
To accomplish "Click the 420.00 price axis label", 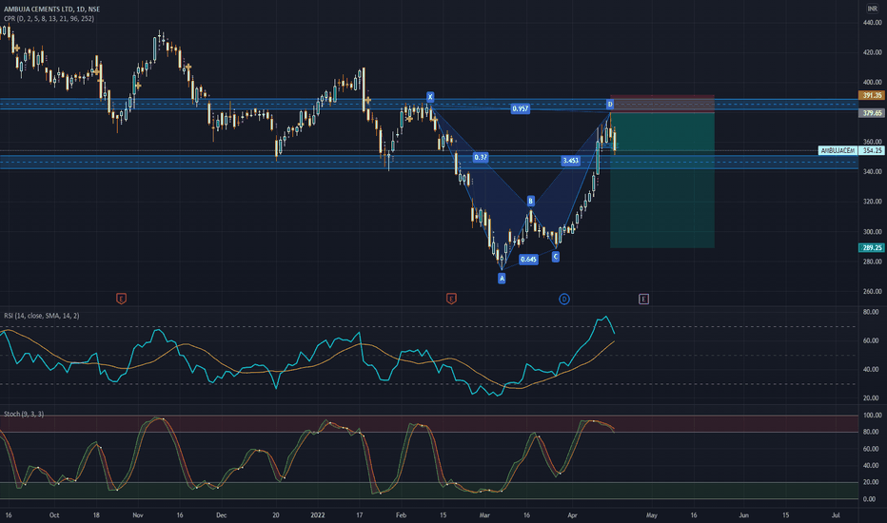I will click(x=873, y=52).
